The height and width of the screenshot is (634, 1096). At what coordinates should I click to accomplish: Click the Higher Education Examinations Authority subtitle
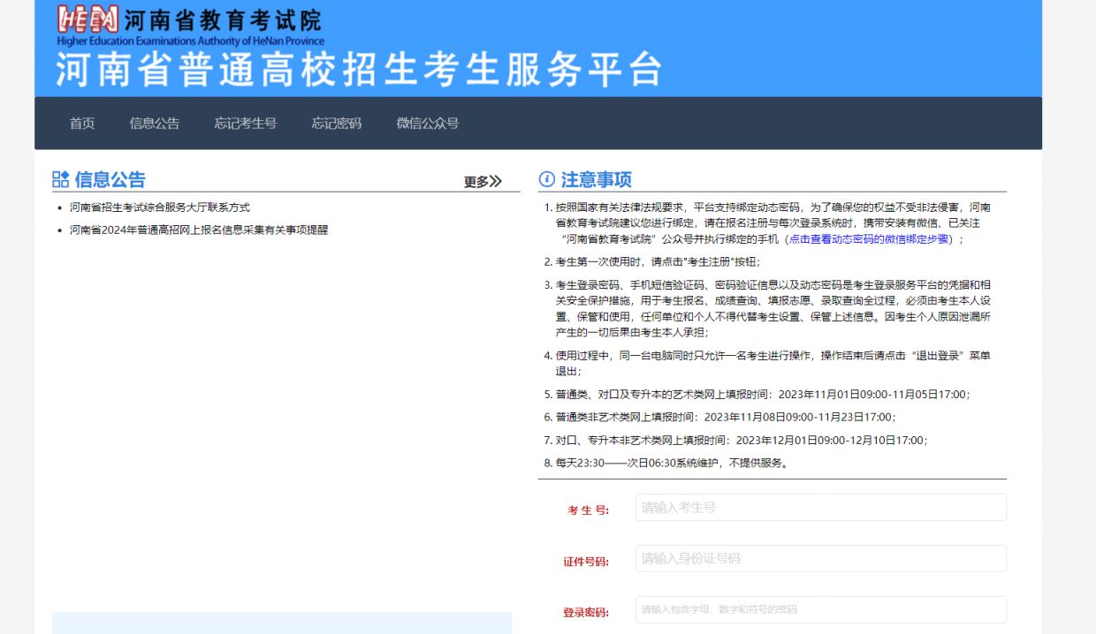tap(190, 42)
